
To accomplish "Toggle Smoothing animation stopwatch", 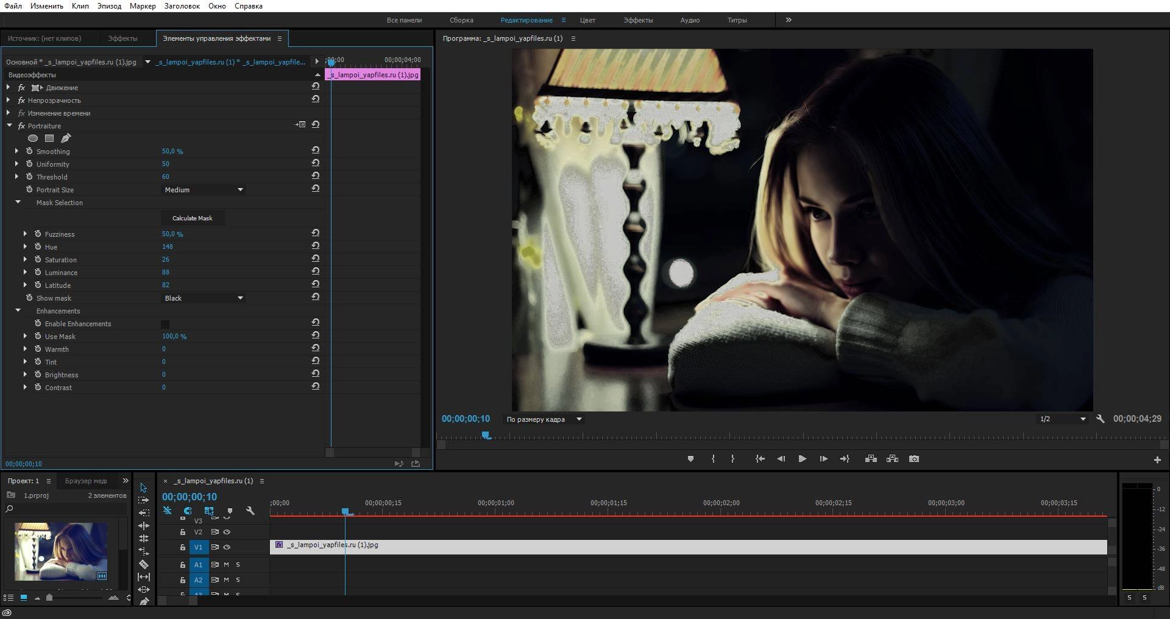I will [29, 151].
